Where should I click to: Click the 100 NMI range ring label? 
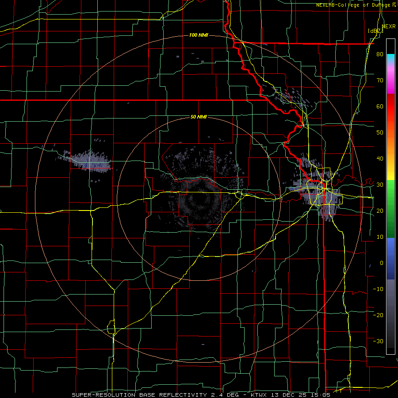(199, 35)
